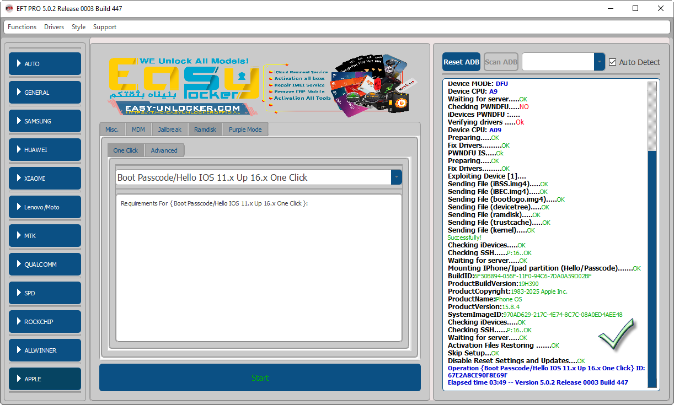Viewport: 674px width, 405px height.
Task: Click the 'Exploiting Device [1]' log line
Action: pyautogui.click(x=487, y=176)
